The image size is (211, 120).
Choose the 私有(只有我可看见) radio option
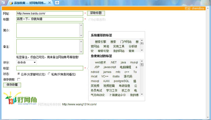coord(49,74)
